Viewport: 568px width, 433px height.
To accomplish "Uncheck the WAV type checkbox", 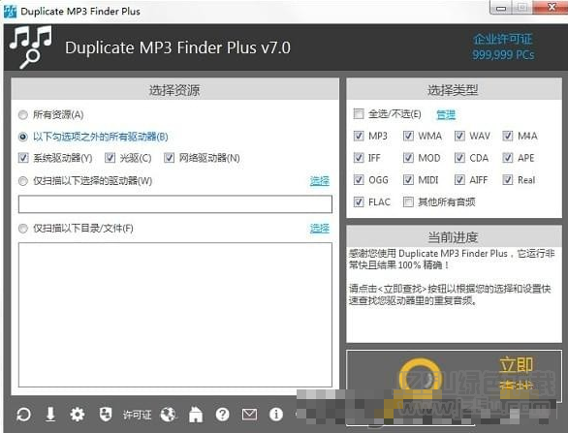I will click(459, 136).
